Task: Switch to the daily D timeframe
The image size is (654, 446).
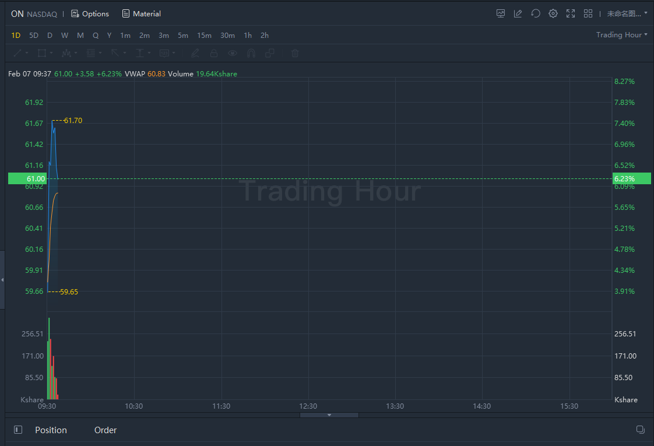Action: (50, 36)
